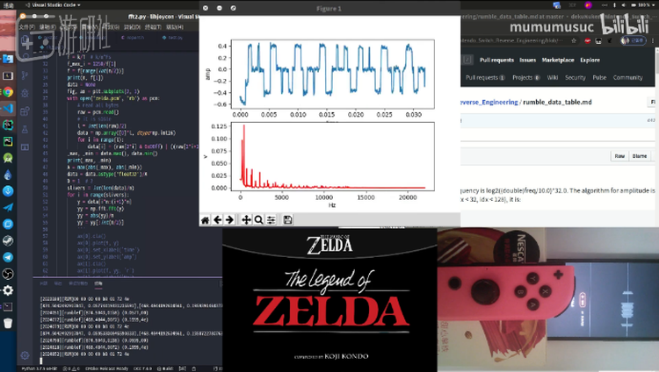The image size is (659, 372).
Task: Open the Security tab in repository
Action: [576, 77]
